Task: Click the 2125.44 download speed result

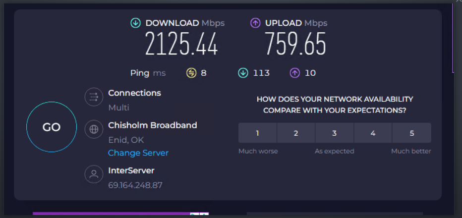Action: tap(181, 45)
